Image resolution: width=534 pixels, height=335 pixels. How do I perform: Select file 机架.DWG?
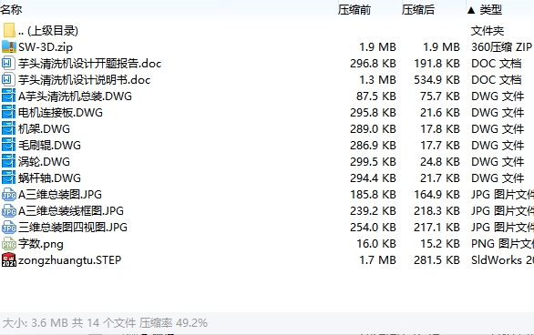[44, 128]
